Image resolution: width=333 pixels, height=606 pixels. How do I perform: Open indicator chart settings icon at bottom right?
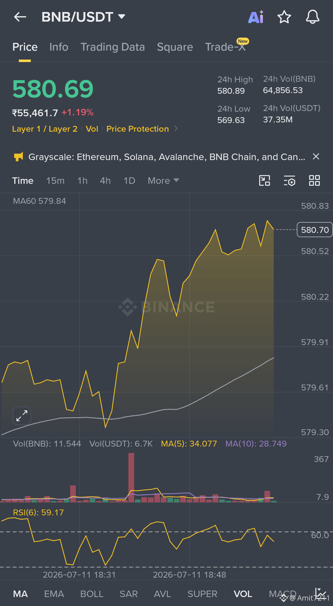pyautogui.click(x=320, y=593)
